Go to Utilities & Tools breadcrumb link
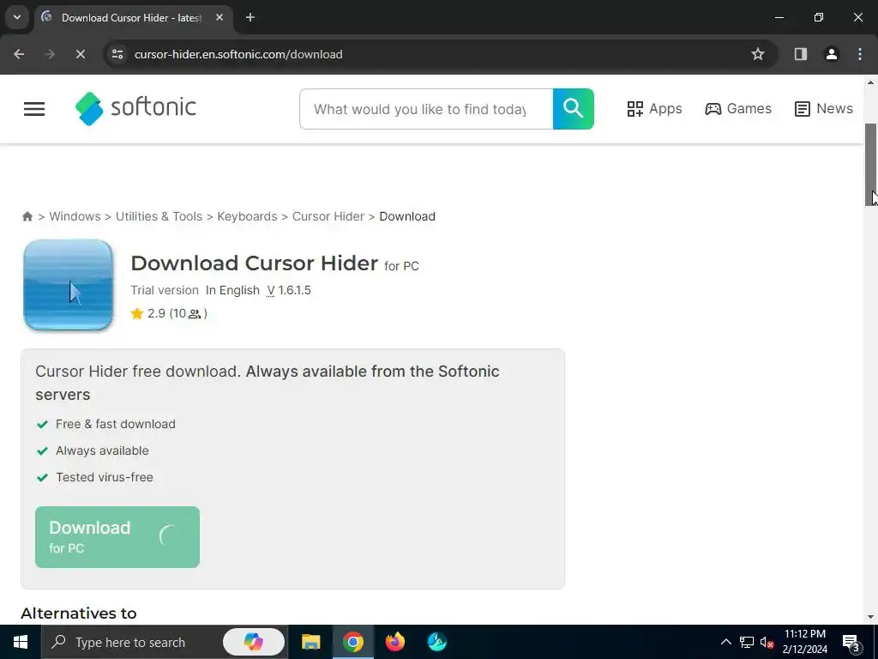Viewport: 878px width, 659px height. click(159, 216)
